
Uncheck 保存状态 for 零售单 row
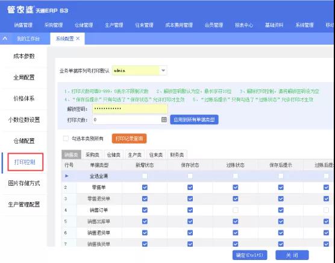coord(190,188)
